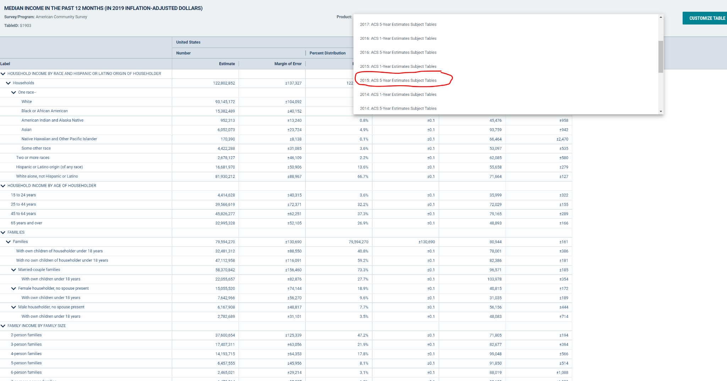
Task: Click the dropdown list scroll up arrow
Action: 661,17
